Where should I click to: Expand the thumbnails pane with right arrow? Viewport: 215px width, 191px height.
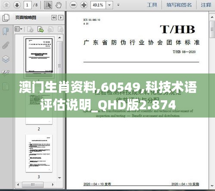(61, 18)
